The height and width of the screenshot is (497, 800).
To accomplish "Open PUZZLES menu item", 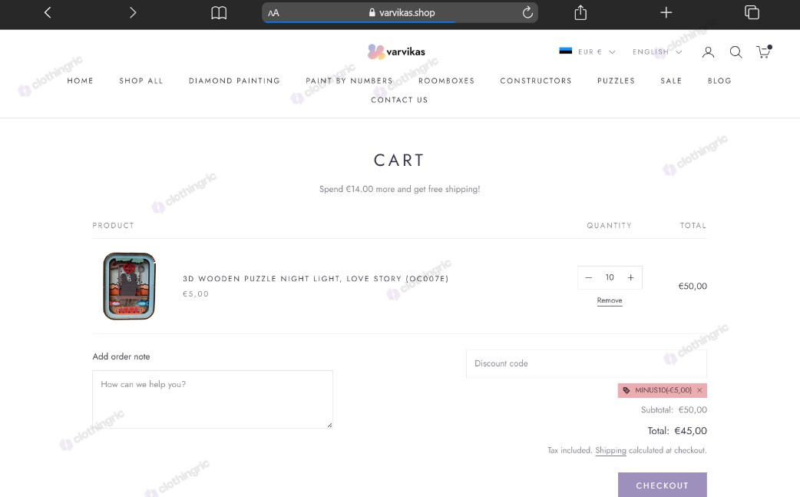I will [x=616, y=81].
